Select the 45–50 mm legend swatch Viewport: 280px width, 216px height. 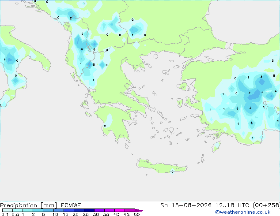(130, 210)
